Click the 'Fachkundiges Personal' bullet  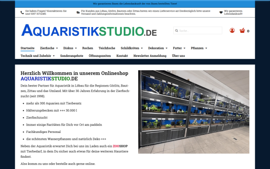(x=43, y=132)
